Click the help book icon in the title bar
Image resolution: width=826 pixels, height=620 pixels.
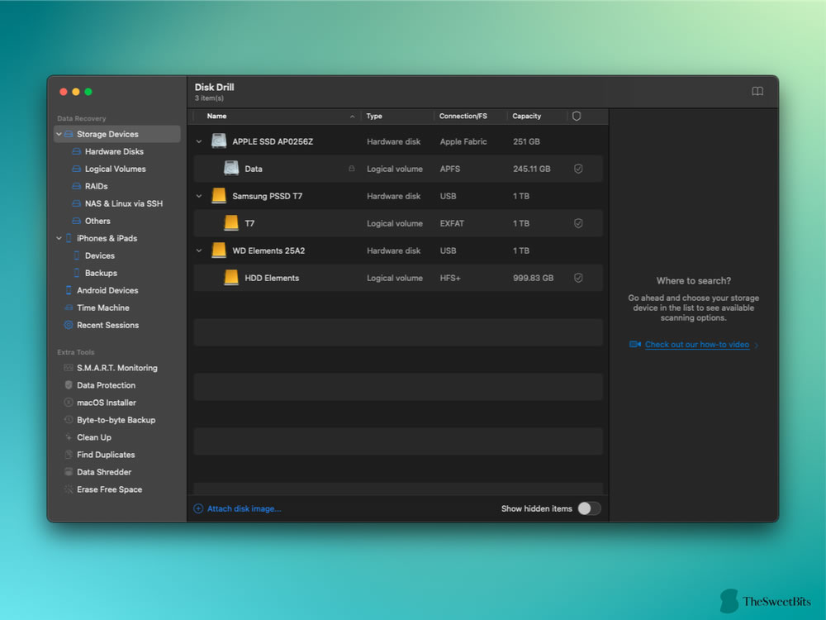pos(757,91)
